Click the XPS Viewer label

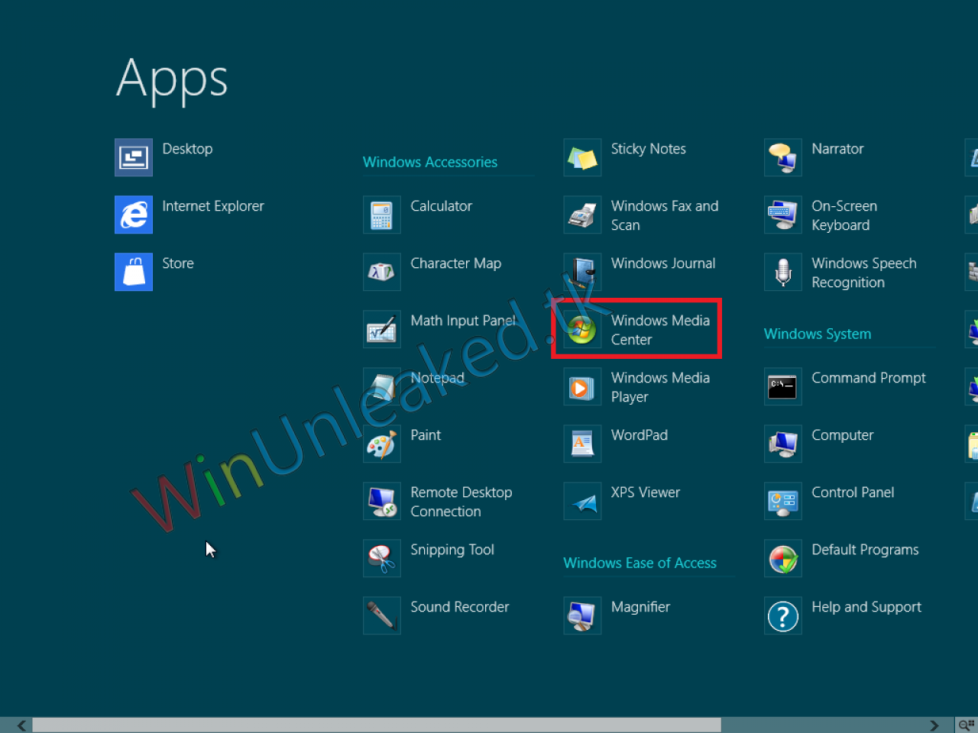(x=646, y=492)
